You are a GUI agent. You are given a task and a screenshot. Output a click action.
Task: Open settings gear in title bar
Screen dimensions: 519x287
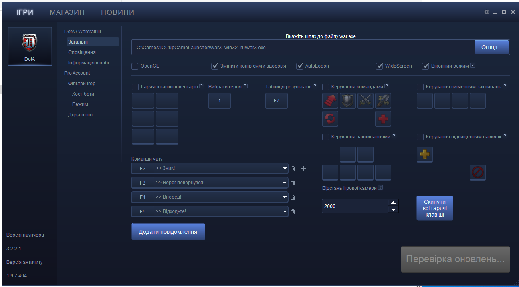pyautogui.click(x=487, y=12)
